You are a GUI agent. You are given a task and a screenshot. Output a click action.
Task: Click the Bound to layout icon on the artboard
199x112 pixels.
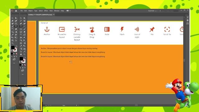point(62,29)
